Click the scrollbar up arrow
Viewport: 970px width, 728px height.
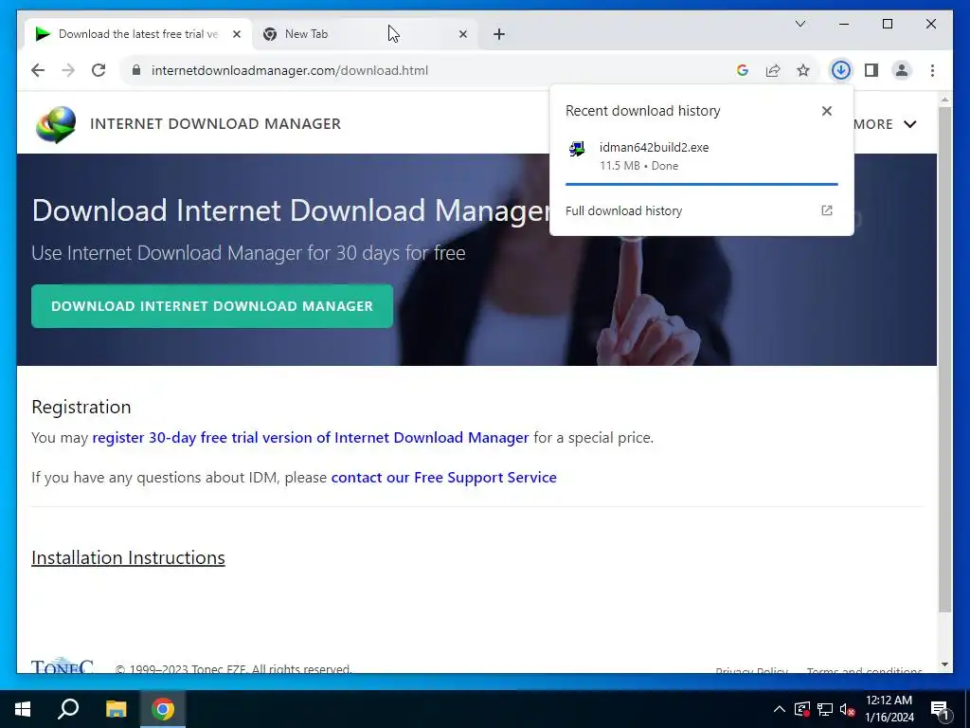click(944, 99)
